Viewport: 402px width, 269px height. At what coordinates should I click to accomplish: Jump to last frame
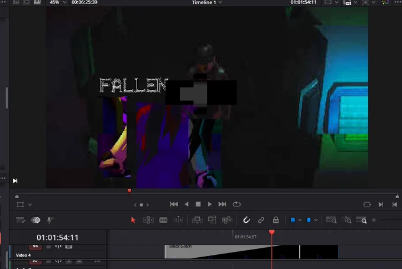point(222,204)
